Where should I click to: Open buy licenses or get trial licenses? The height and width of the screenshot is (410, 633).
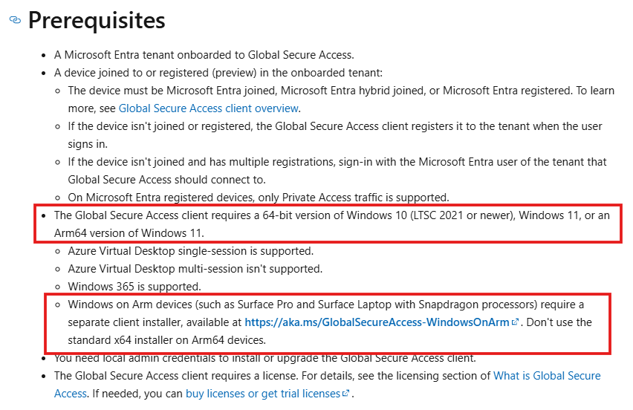coord(263,393)
